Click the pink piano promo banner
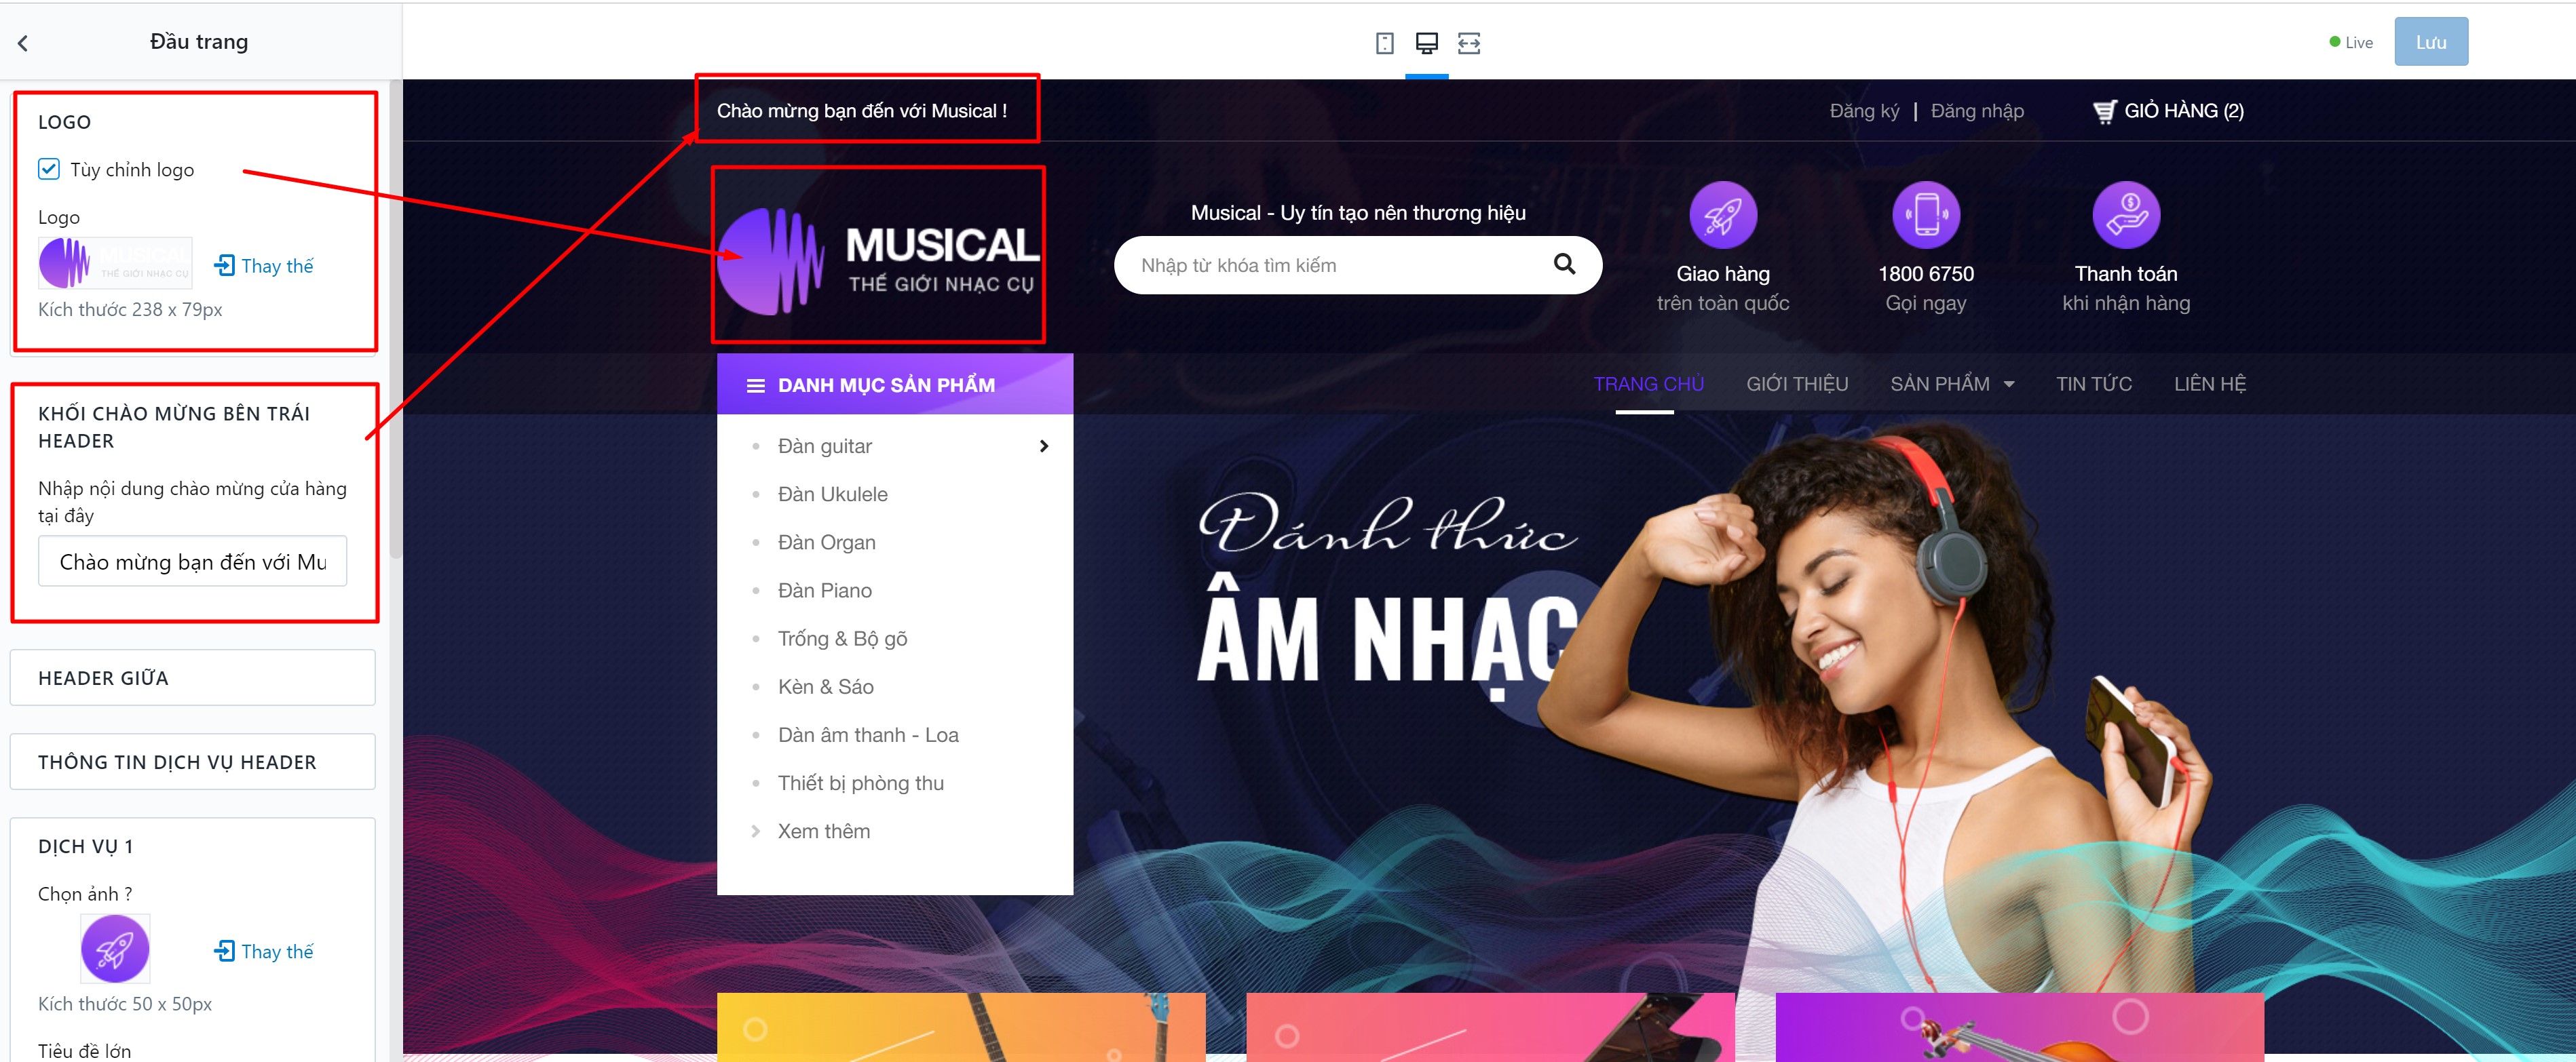 pyautogui.click(x=1490, y=1027)
